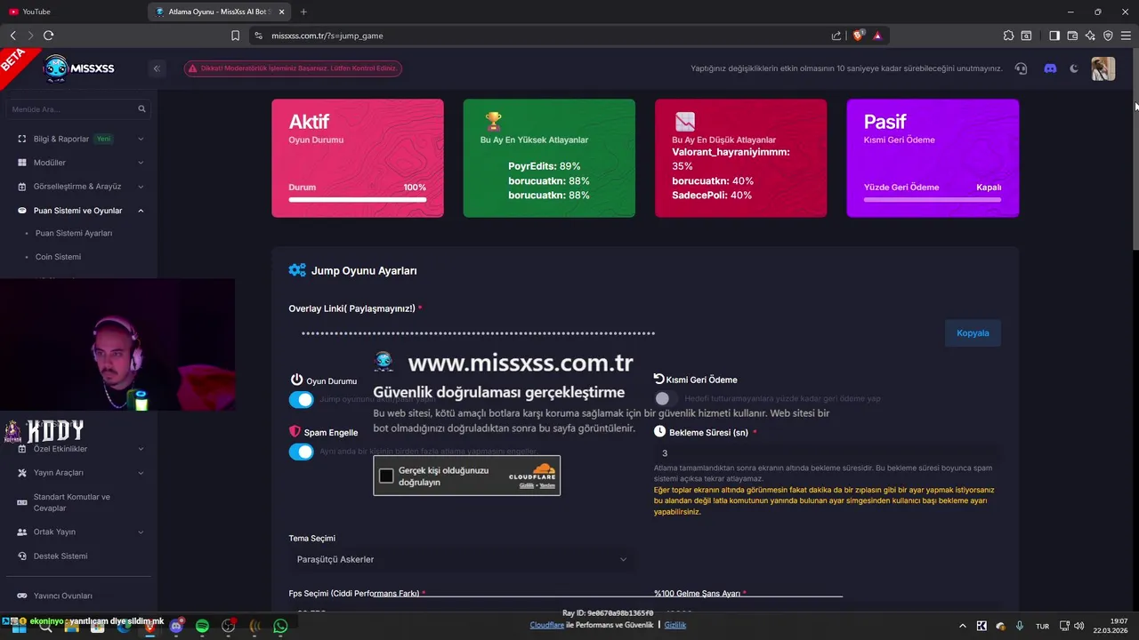Click search magnifier in menu search
Screen dimensions: 1139x640
click(141, 109)
